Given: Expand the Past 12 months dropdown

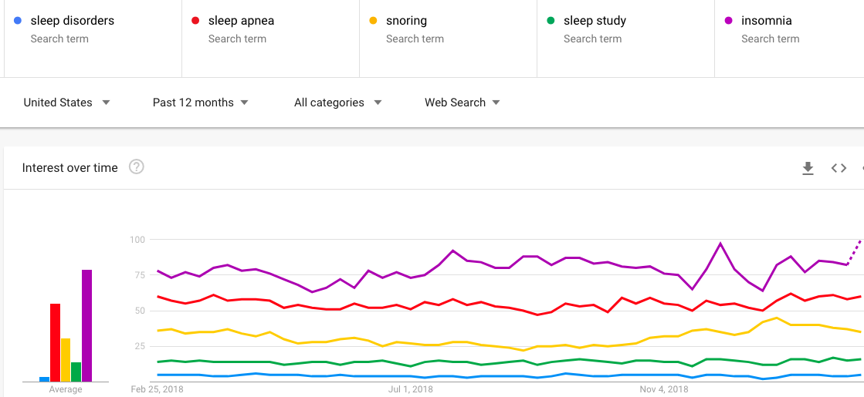Looking at the screenshot, I should pyautogui.click(x=200, y=103).
